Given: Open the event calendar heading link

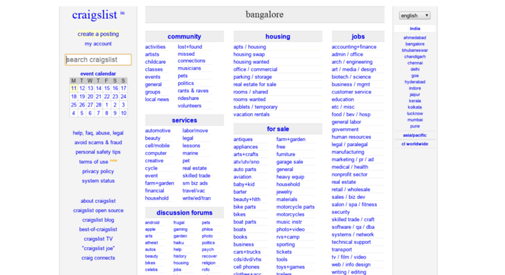Looking at the screenshot, I should click(x=98, y=73).
